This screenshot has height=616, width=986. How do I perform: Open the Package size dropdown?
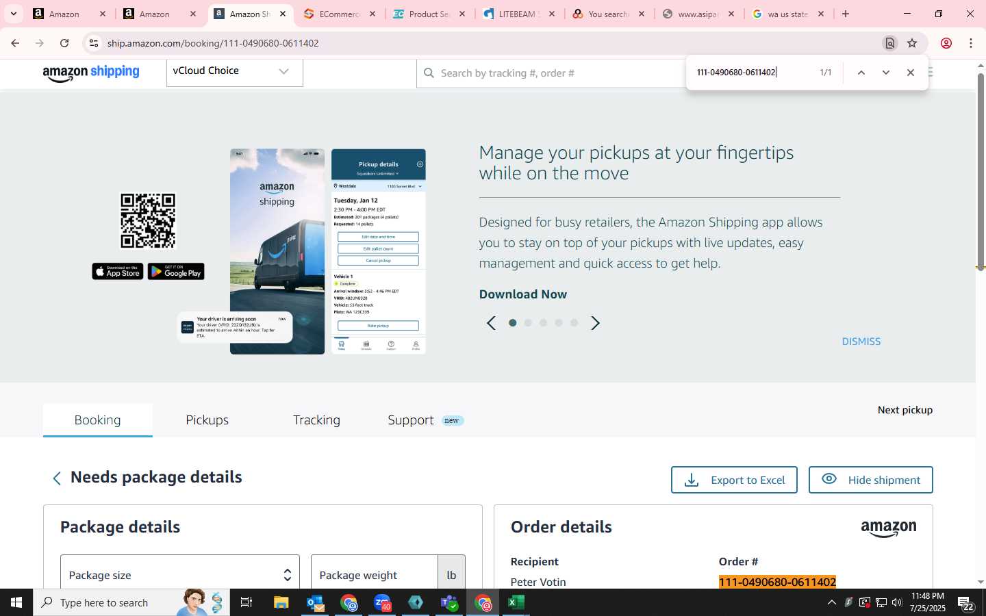[180, 572]
